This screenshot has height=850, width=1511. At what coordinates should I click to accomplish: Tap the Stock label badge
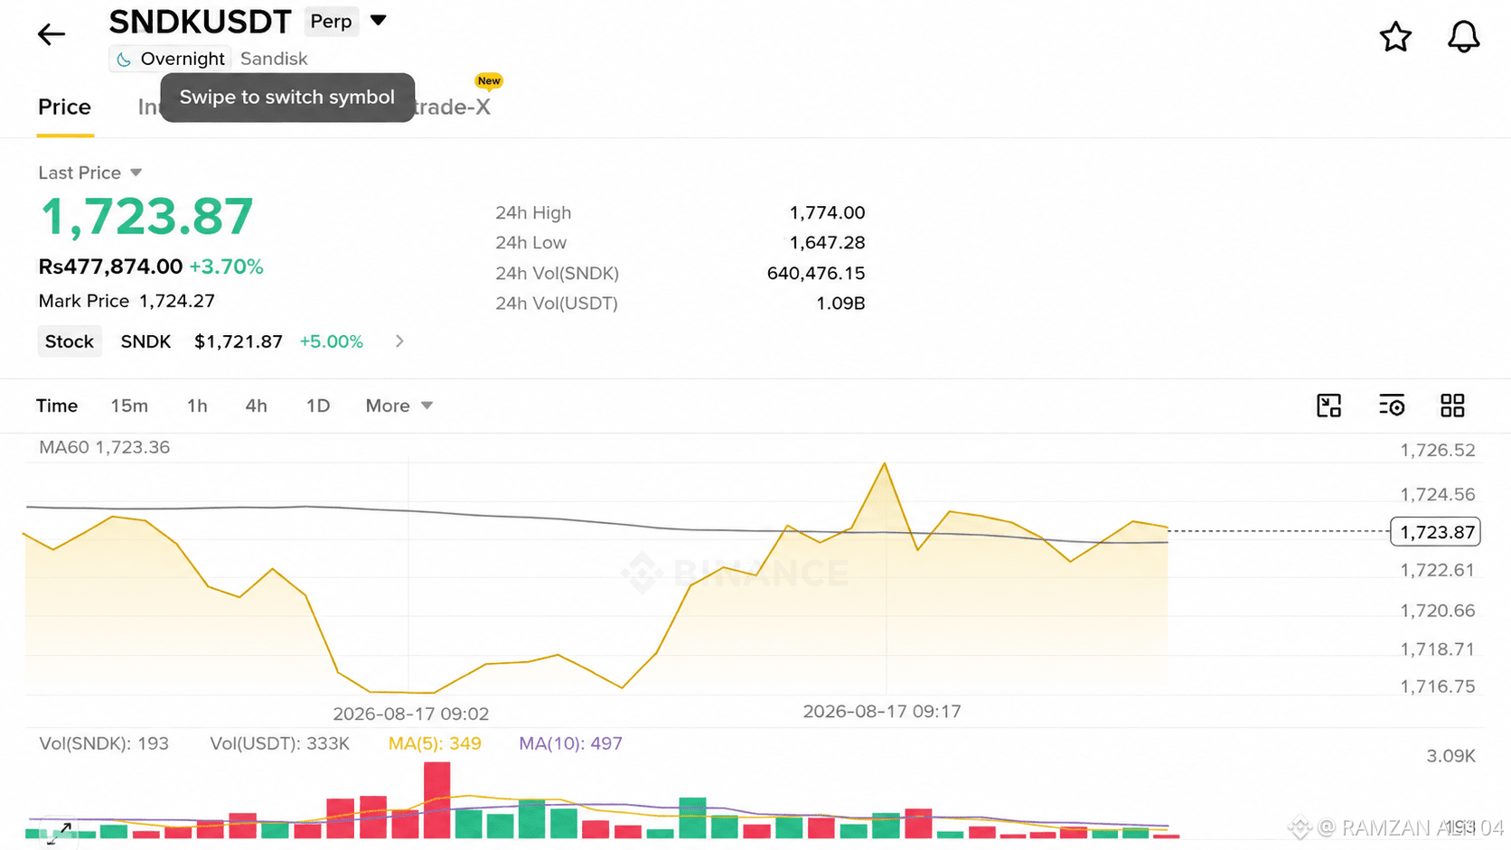70,341
